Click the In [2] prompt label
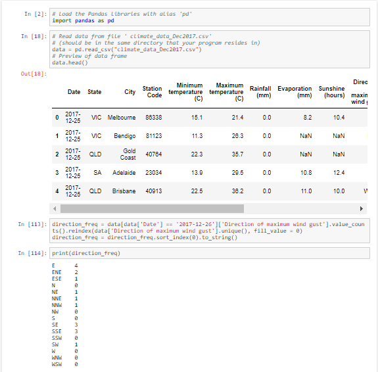This screenshot has height=372, width=378. point(35,14)
